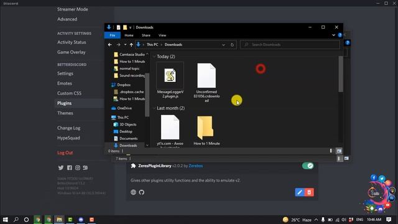The height and width of the screenshot is (224, 398).
Task: Click the Search Downloads field
Action: tap(290, 45)
